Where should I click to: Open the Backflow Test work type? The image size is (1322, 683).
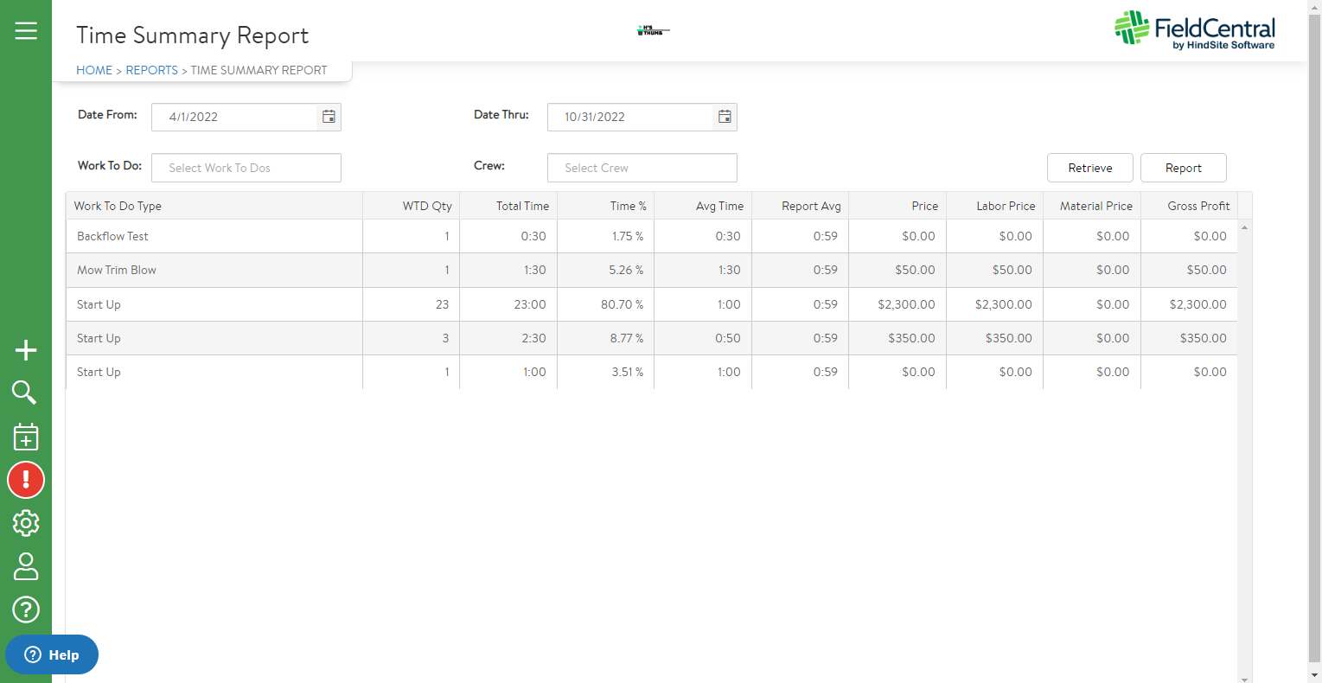pyautogui.click(x=112, y=235)
